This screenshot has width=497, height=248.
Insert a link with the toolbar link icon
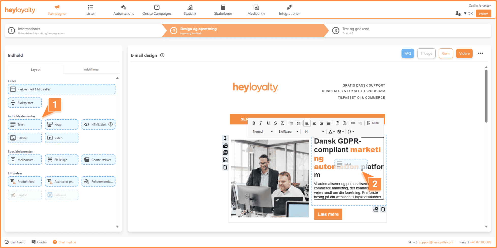tap(353, 123)
